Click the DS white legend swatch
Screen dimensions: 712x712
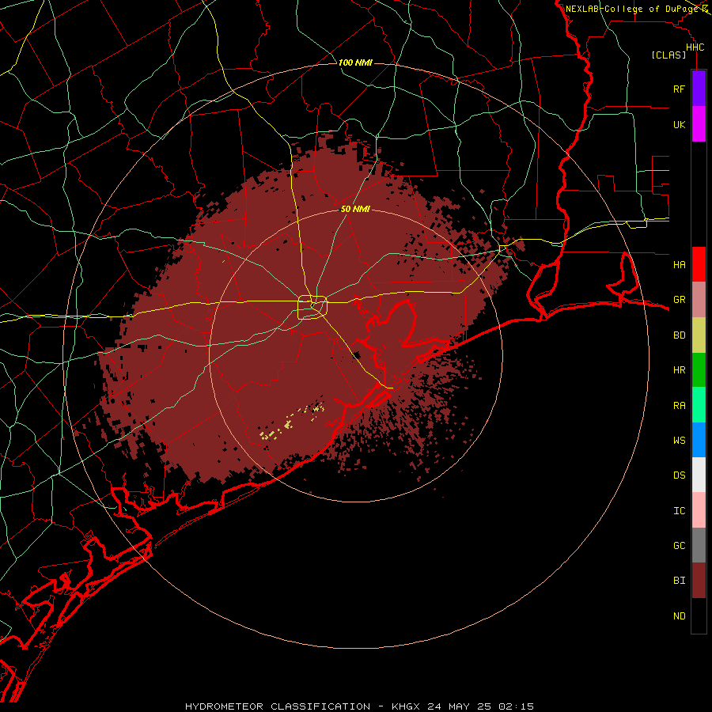[699, 475]
